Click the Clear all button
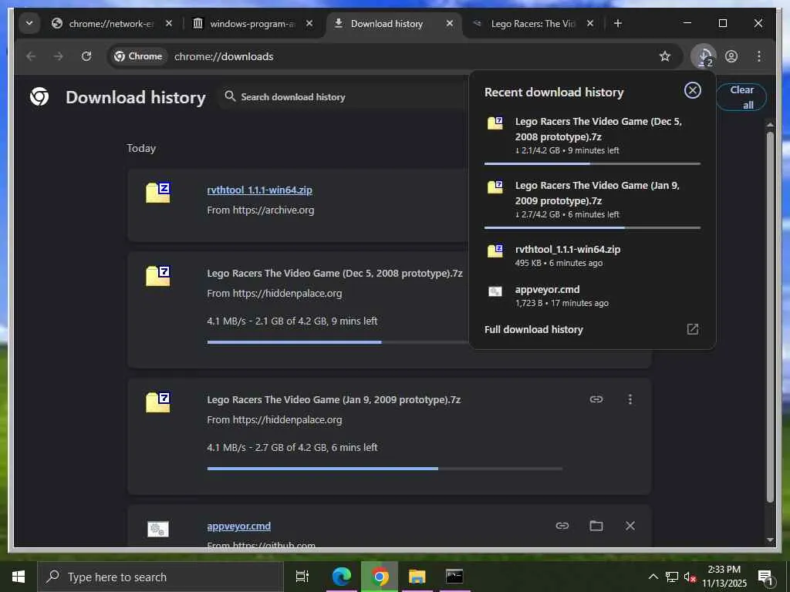The height and width of the screenshot is (592, 790). click(741, 97)
